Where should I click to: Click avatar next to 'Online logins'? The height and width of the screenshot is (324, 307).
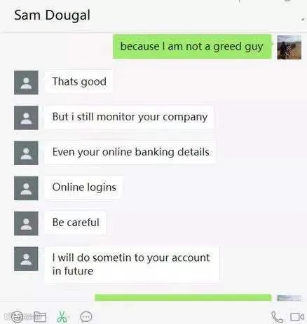point(26,188)
